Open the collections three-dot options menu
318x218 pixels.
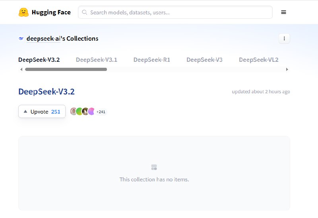284,38
